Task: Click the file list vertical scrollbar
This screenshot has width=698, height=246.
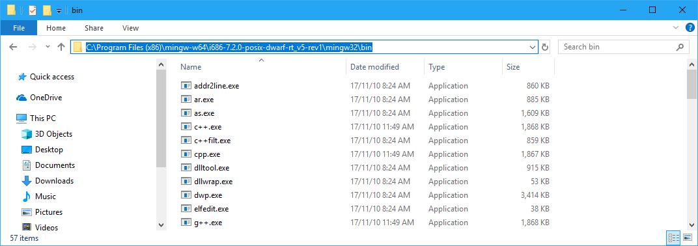Action: coord(691,146)
